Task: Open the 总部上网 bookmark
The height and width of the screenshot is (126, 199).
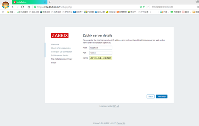Action: (45, 12)
